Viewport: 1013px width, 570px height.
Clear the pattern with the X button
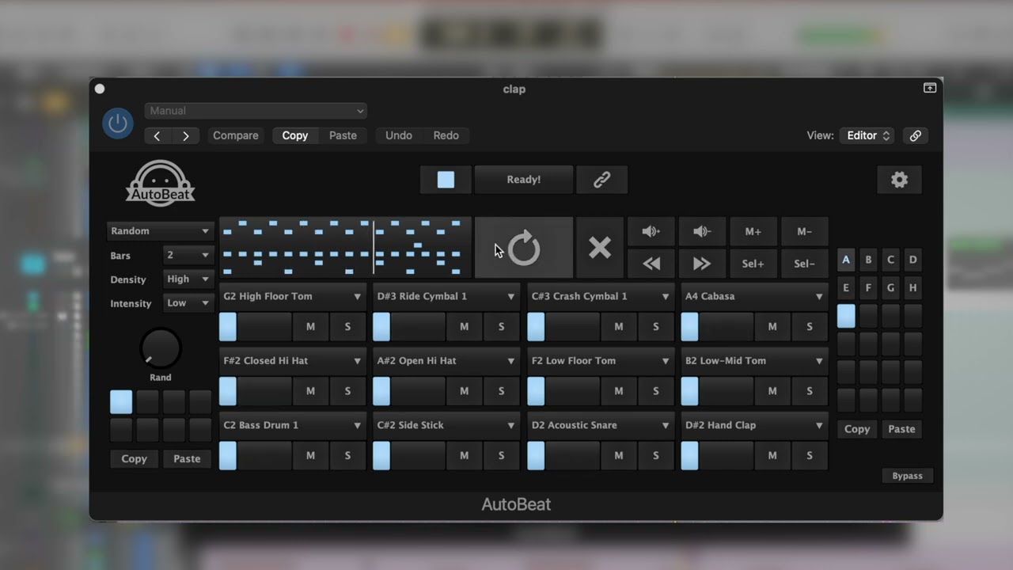click(600, 248)
